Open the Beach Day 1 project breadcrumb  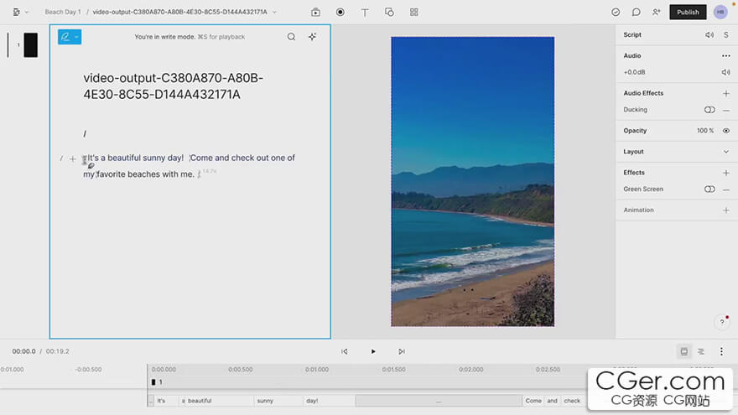[63, 12]
